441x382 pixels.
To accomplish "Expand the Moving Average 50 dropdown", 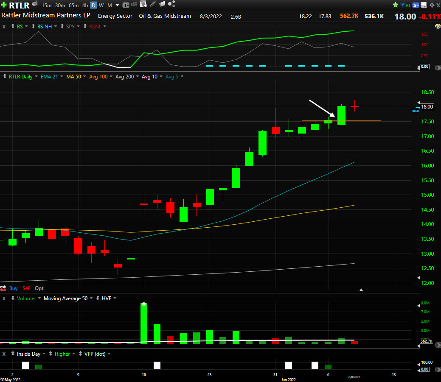I will click(x=91, y=298).
